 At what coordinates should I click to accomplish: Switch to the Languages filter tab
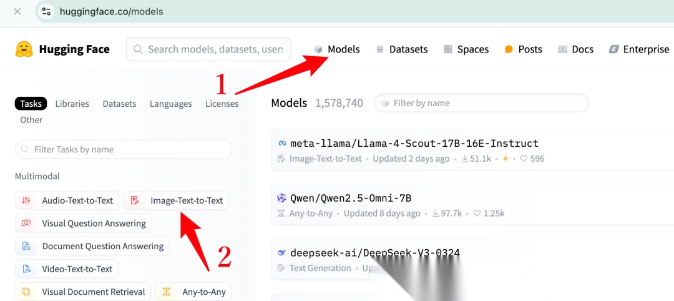[x=170, y=104]
